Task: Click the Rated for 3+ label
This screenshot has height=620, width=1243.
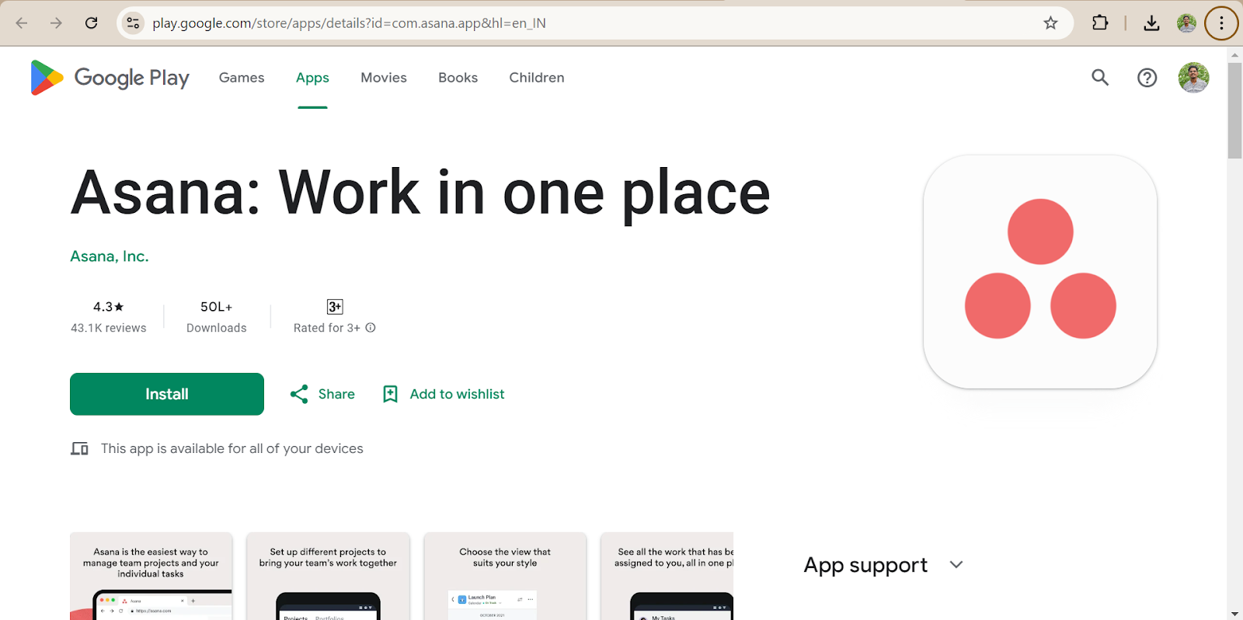Action: click(x=327, y=328)
